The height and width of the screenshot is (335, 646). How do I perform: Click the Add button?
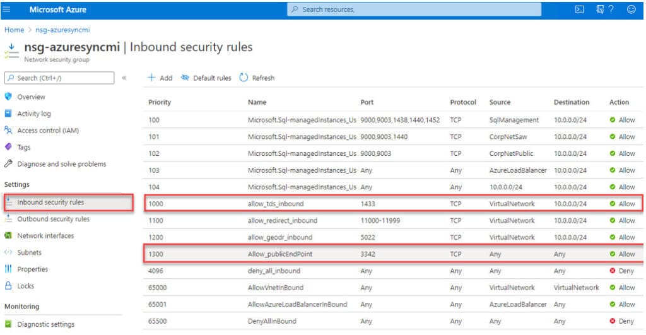click(x=160, y=78)
